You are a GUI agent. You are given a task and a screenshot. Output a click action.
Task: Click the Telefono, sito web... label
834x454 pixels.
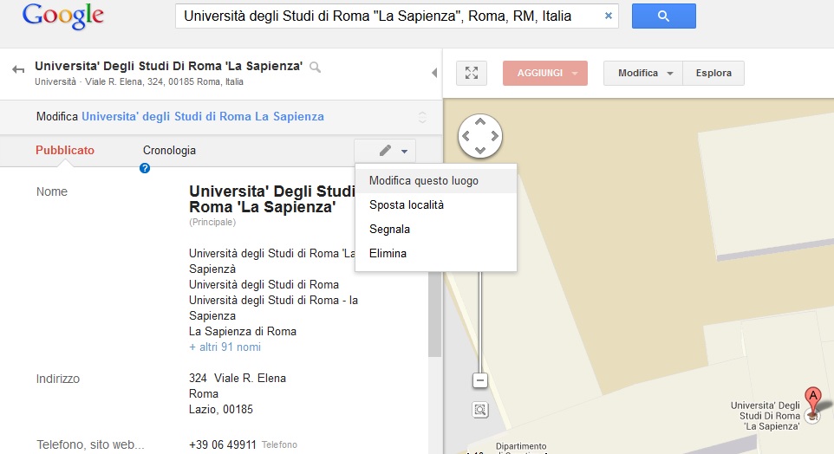(90, 445)
